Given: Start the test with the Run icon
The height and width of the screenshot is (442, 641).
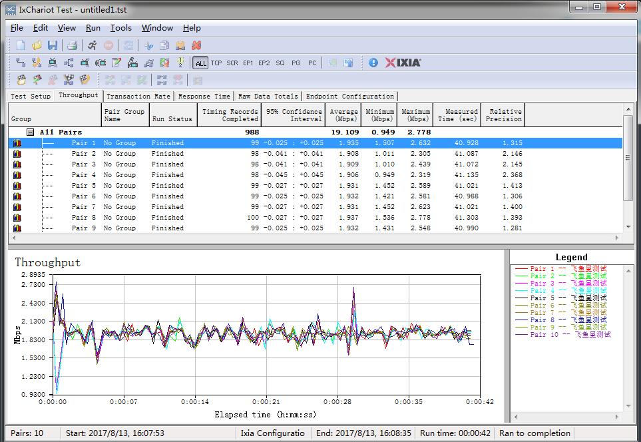Looking at the screenshot, I should pos(92,45).
